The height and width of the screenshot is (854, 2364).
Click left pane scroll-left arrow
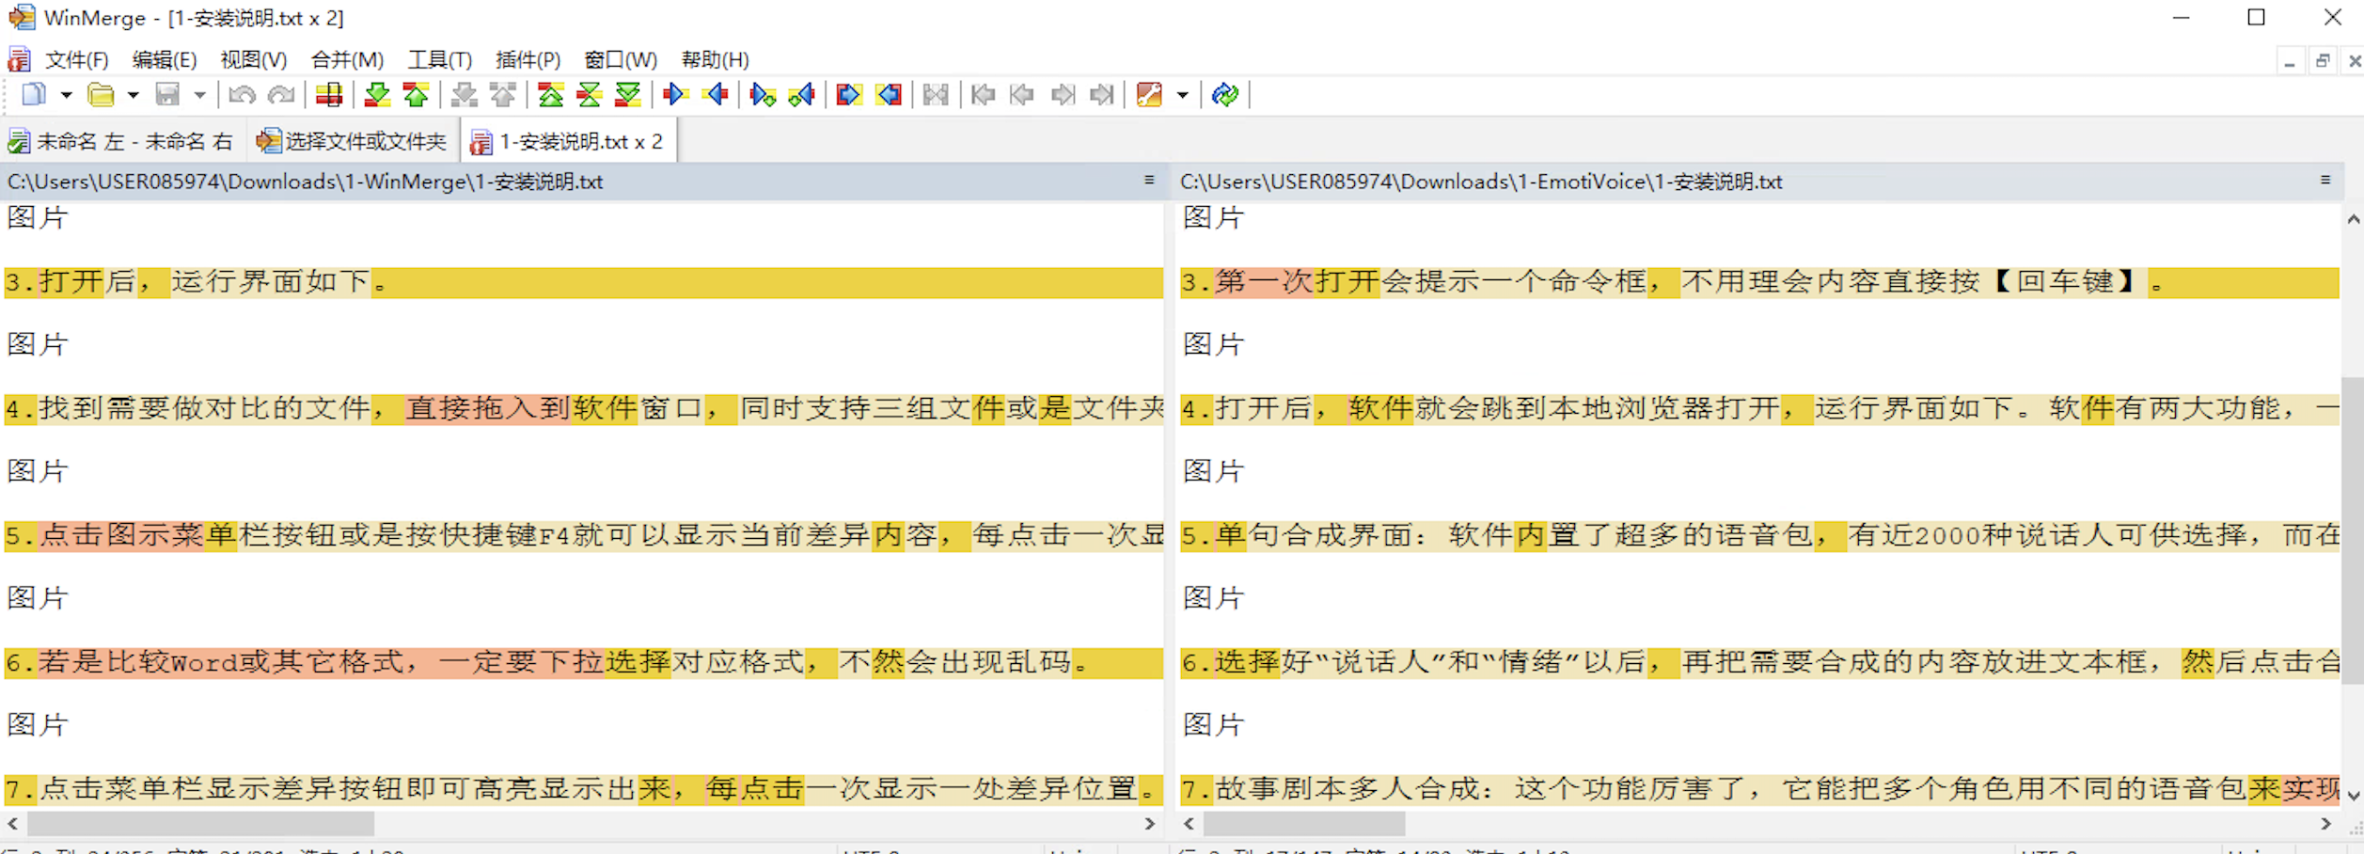pyautogui.click(x=13, y=824)
